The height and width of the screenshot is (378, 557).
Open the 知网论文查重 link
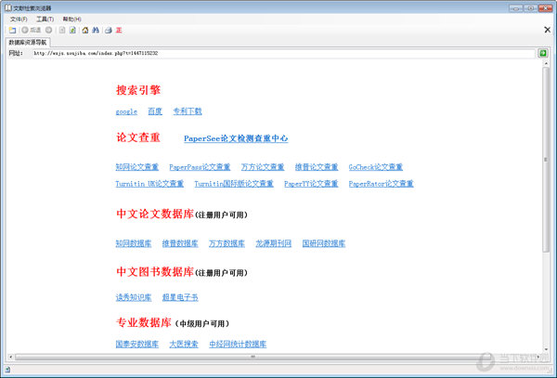coord(137,166)
